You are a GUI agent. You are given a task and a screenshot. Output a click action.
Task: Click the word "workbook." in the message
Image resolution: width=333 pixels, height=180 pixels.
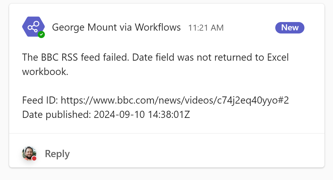pyautogui.click(x=45, y=72)
